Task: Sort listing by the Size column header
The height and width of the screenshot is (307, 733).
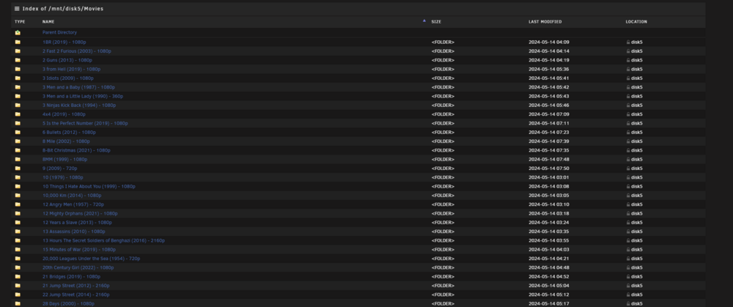Action: tap(436, 21)
